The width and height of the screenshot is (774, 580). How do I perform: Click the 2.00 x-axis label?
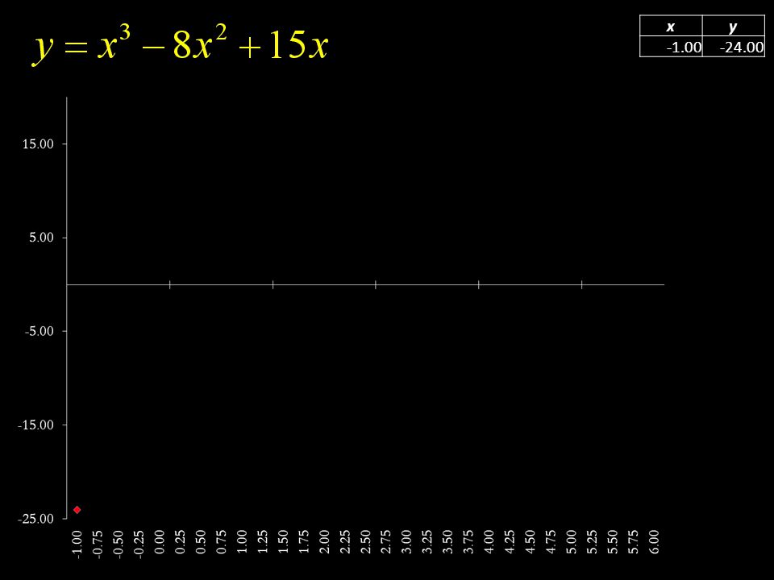click(x=324, y=541)
